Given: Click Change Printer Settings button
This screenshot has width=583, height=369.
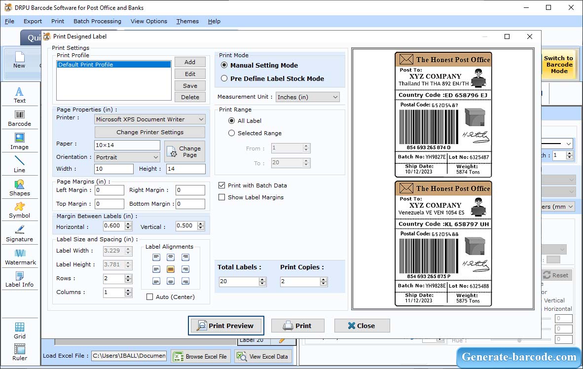Looking at the screenshot, I should tap(150, 132).
